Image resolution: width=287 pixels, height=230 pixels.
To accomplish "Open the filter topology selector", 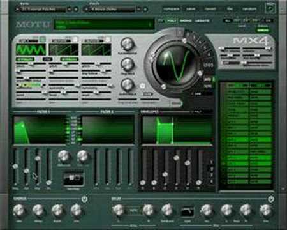I will [73, 178].
